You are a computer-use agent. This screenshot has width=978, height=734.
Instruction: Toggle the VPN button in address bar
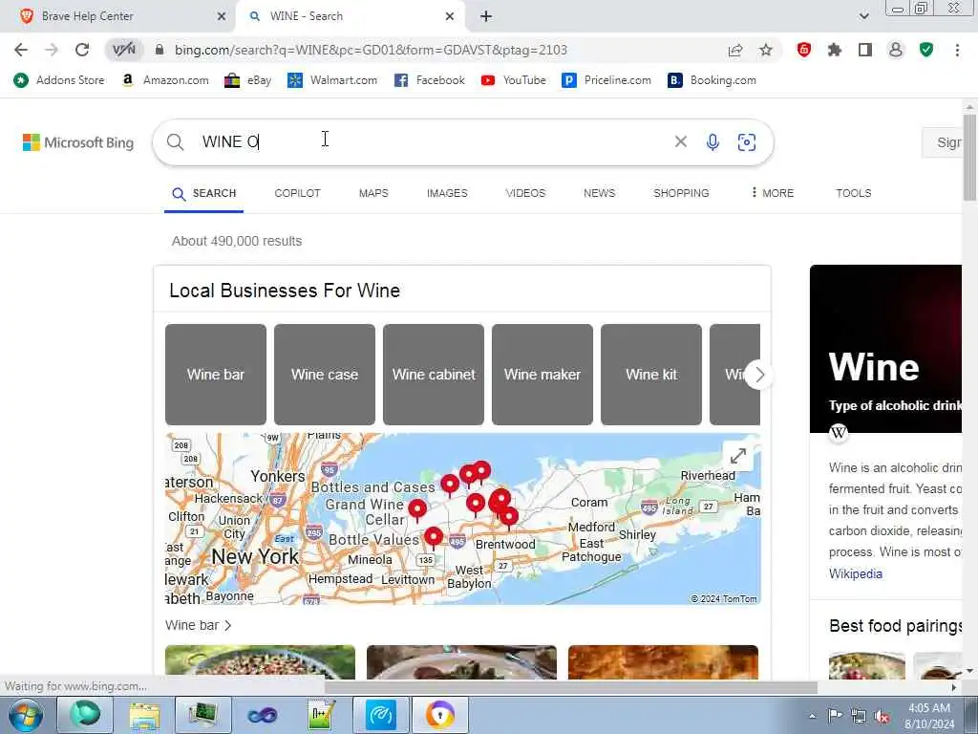[x=123, y=50]
